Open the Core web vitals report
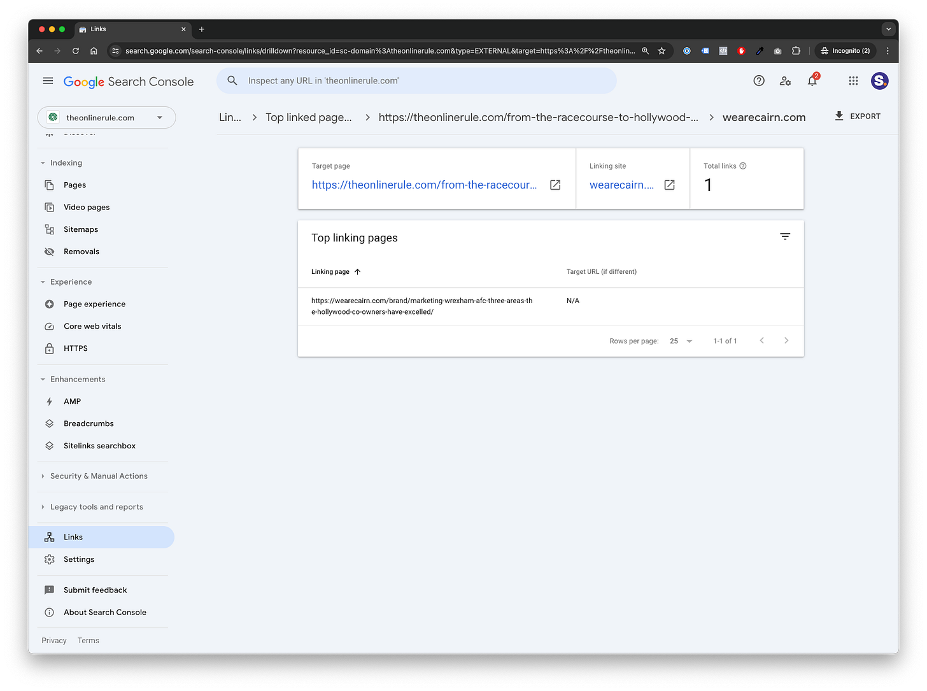 (92, 327)
